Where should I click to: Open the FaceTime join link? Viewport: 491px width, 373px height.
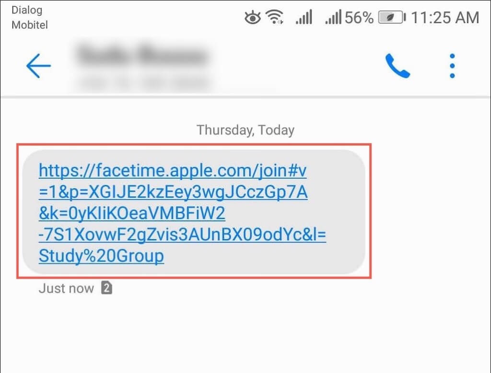(182, 213)
